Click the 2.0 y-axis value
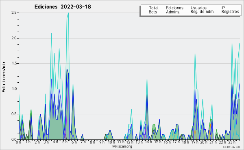244x150 pixels. (14, 38)
